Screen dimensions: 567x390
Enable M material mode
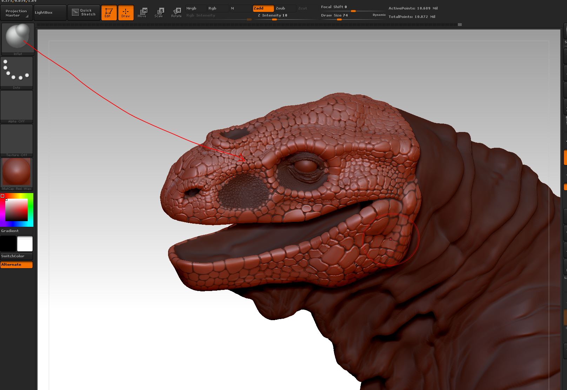pos(240,8)
